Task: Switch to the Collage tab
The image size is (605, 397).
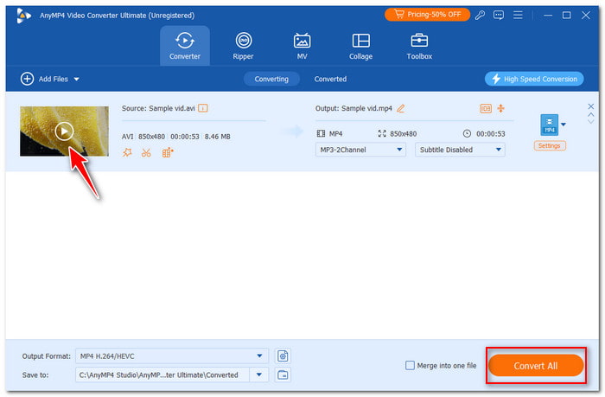Action: [x=360, y=46]
